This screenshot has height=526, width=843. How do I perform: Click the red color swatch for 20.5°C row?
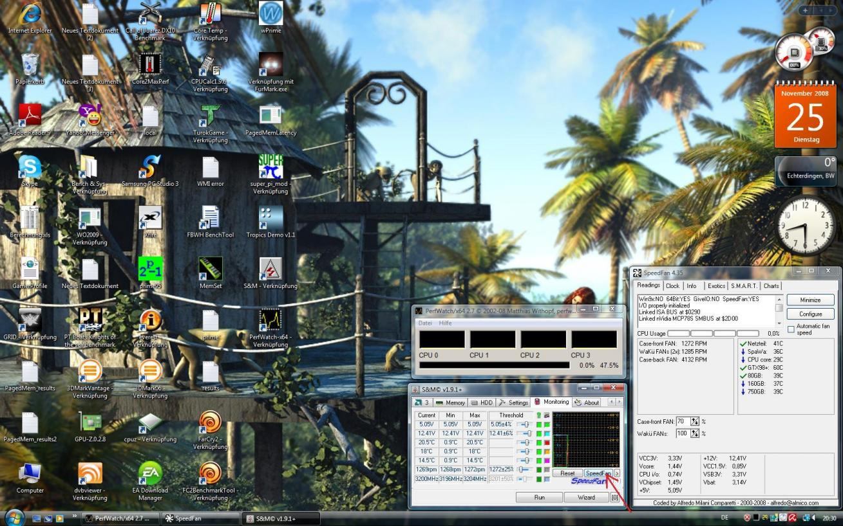tap(547, 442)
